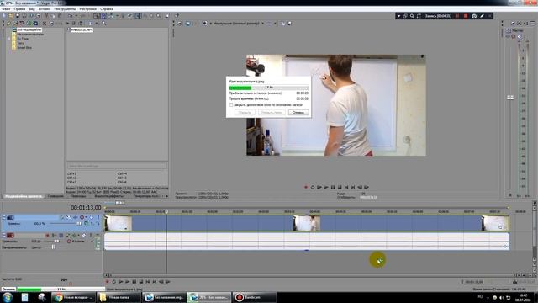Viewport: 538px width, 303px height.
Task: Open the Справка menu
Action: click(x=107, y=9)
